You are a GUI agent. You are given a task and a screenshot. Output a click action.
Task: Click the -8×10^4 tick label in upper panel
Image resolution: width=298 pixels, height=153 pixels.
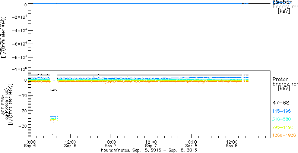point(19,57)
